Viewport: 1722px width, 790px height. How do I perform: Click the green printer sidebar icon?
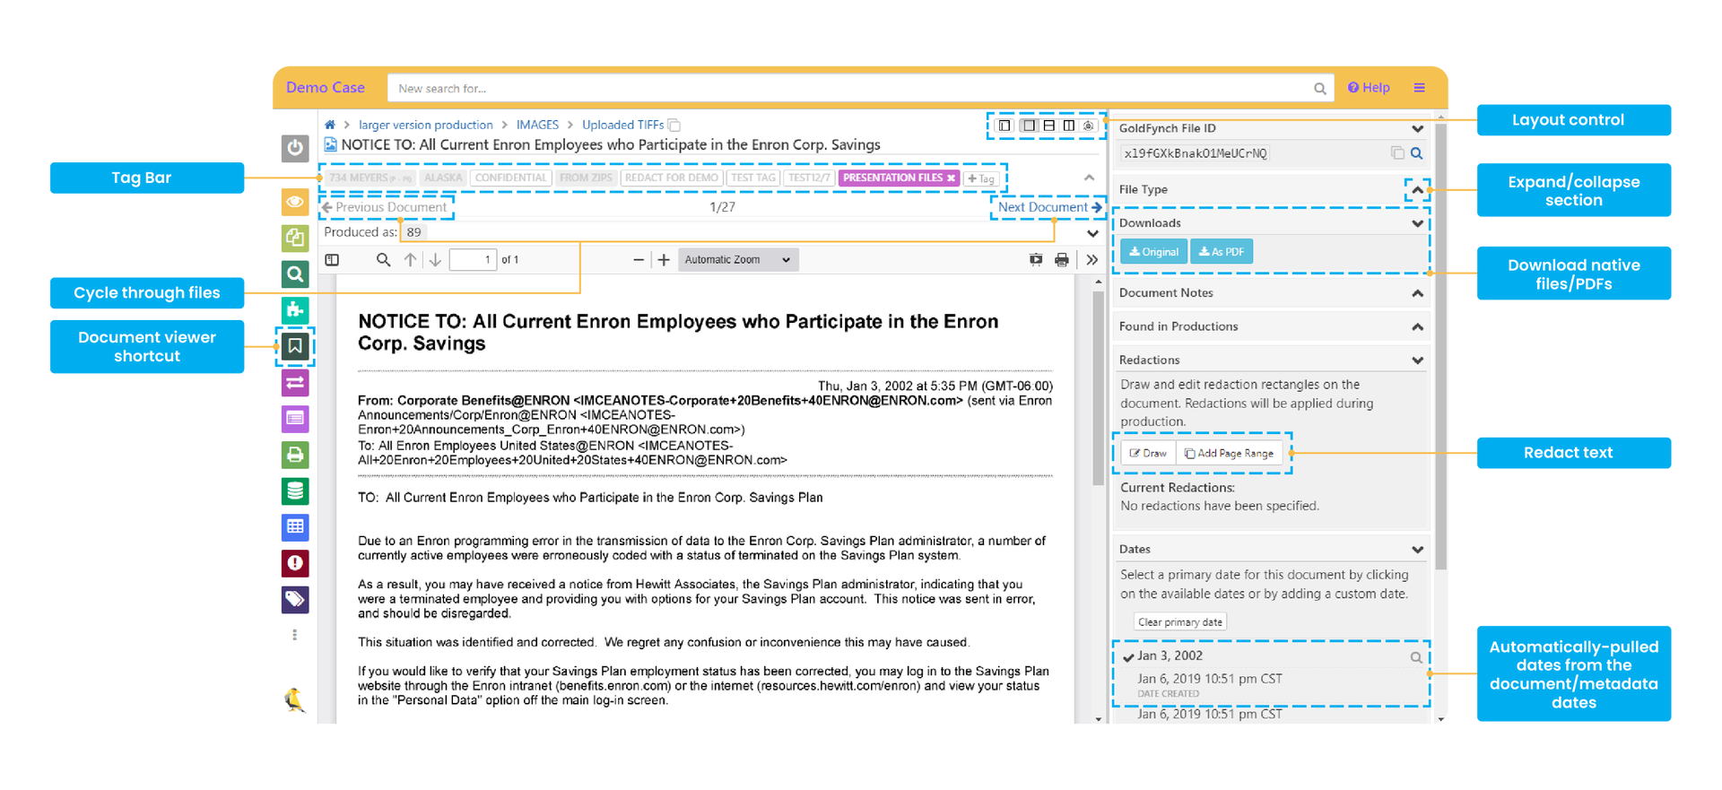(x=295, y=455)
